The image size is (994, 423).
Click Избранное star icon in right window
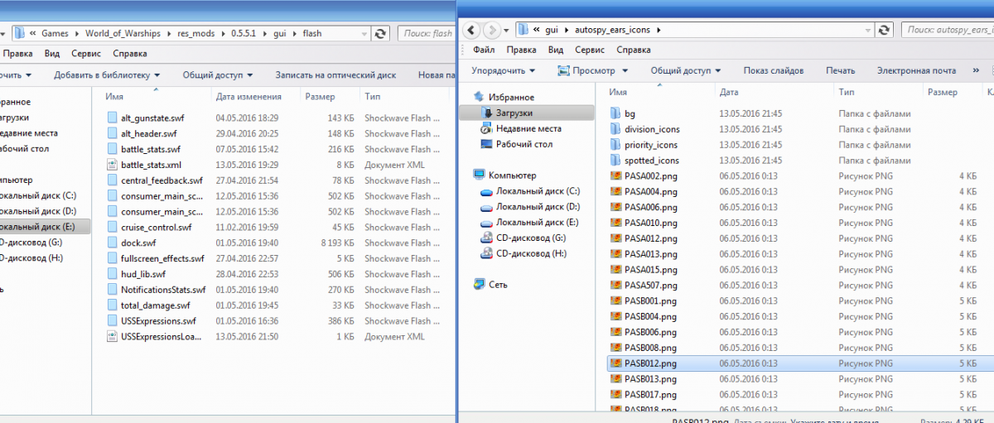click(x=479, y=97)
